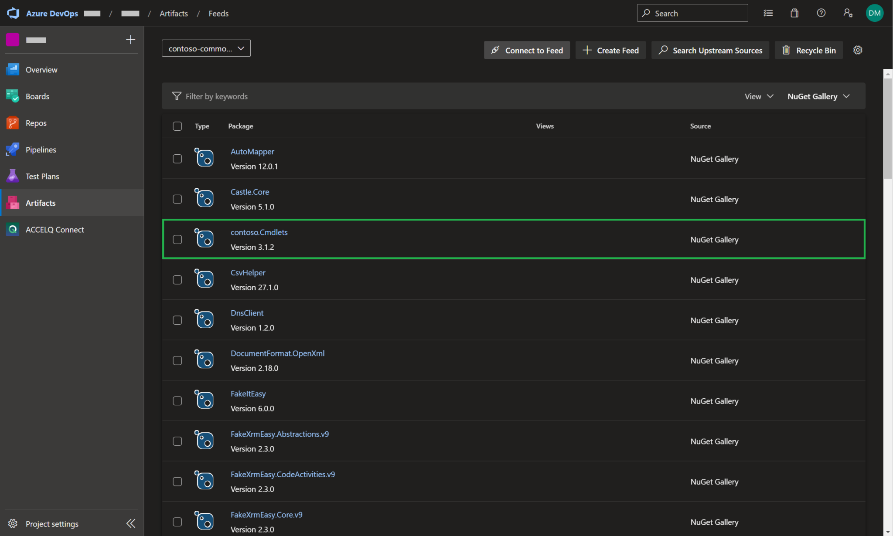Screen dimensions: 893x536
Task: Open the help question mark icon
Action: [821, 13]
